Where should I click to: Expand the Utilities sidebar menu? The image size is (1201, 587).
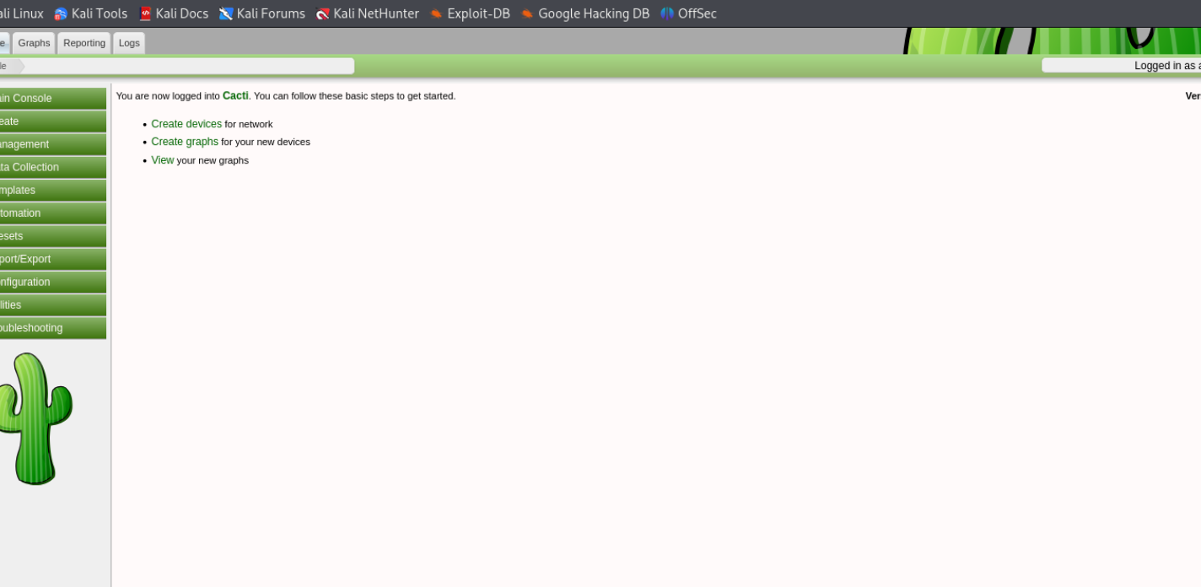52,305
